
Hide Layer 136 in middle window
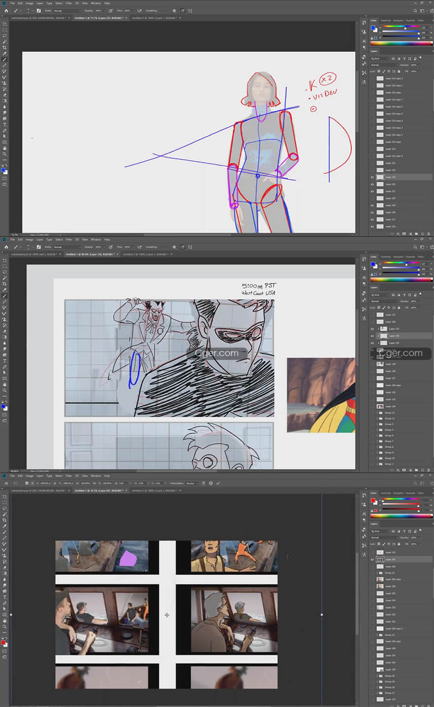point(372,336)
